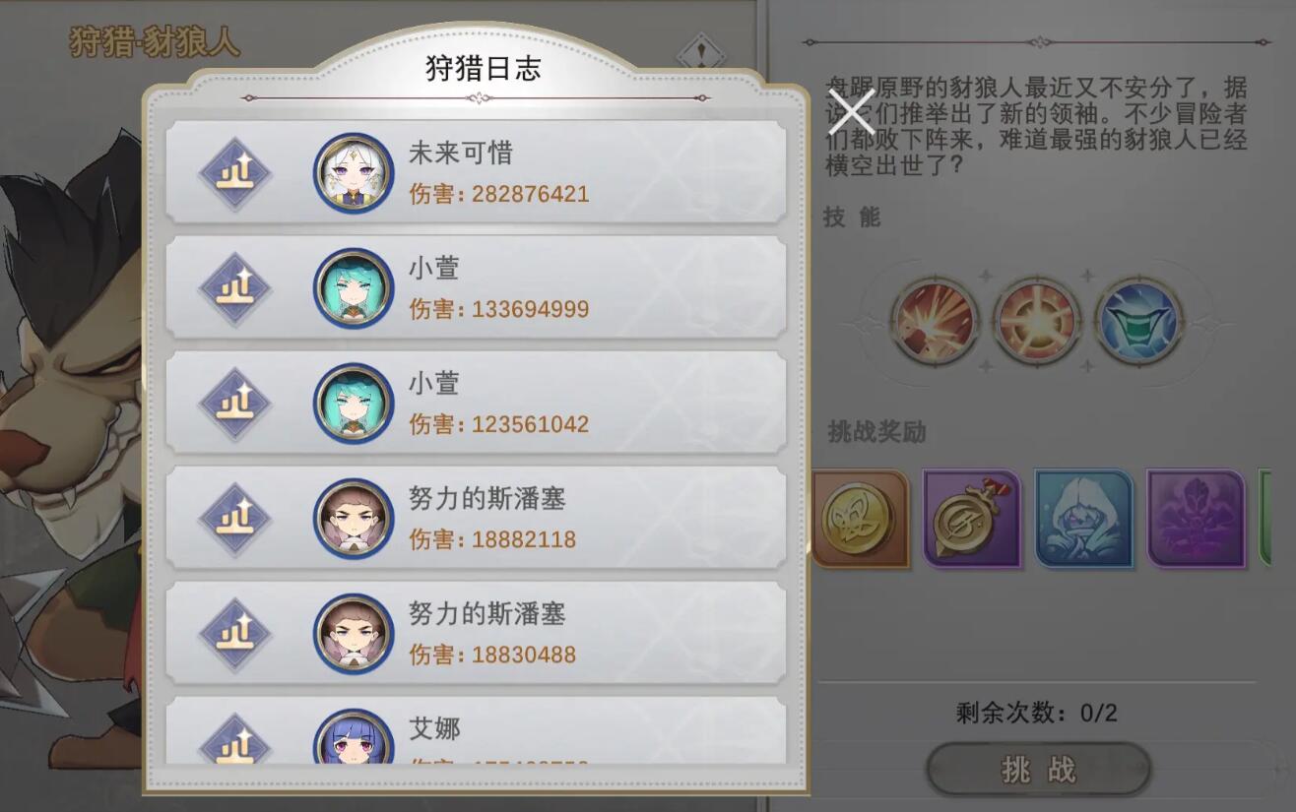Open the avatar for 小萱 with damage 133694999
The image size is (1296, 812).
[354, 288]
